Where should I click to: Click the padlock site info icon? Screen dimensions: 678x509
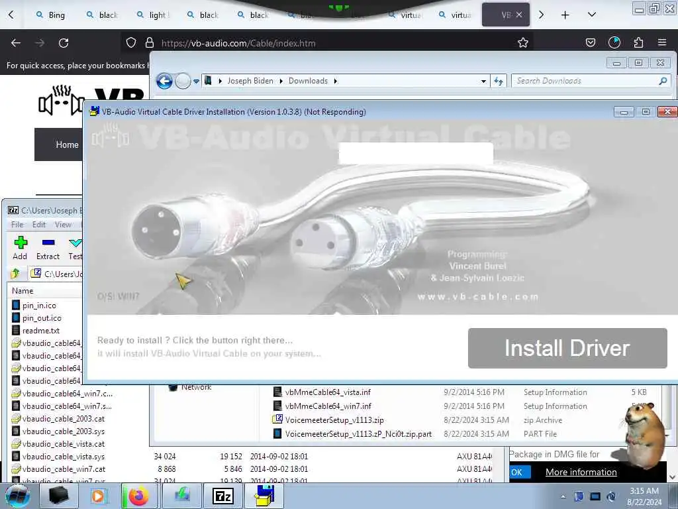[150, 42]
